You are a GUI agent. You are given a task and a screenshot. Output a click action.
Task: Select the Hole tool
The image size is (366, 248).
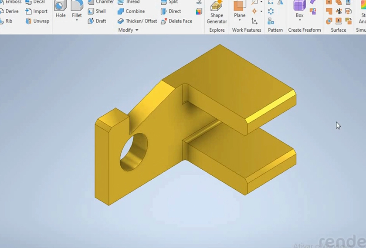coord(61,10)
